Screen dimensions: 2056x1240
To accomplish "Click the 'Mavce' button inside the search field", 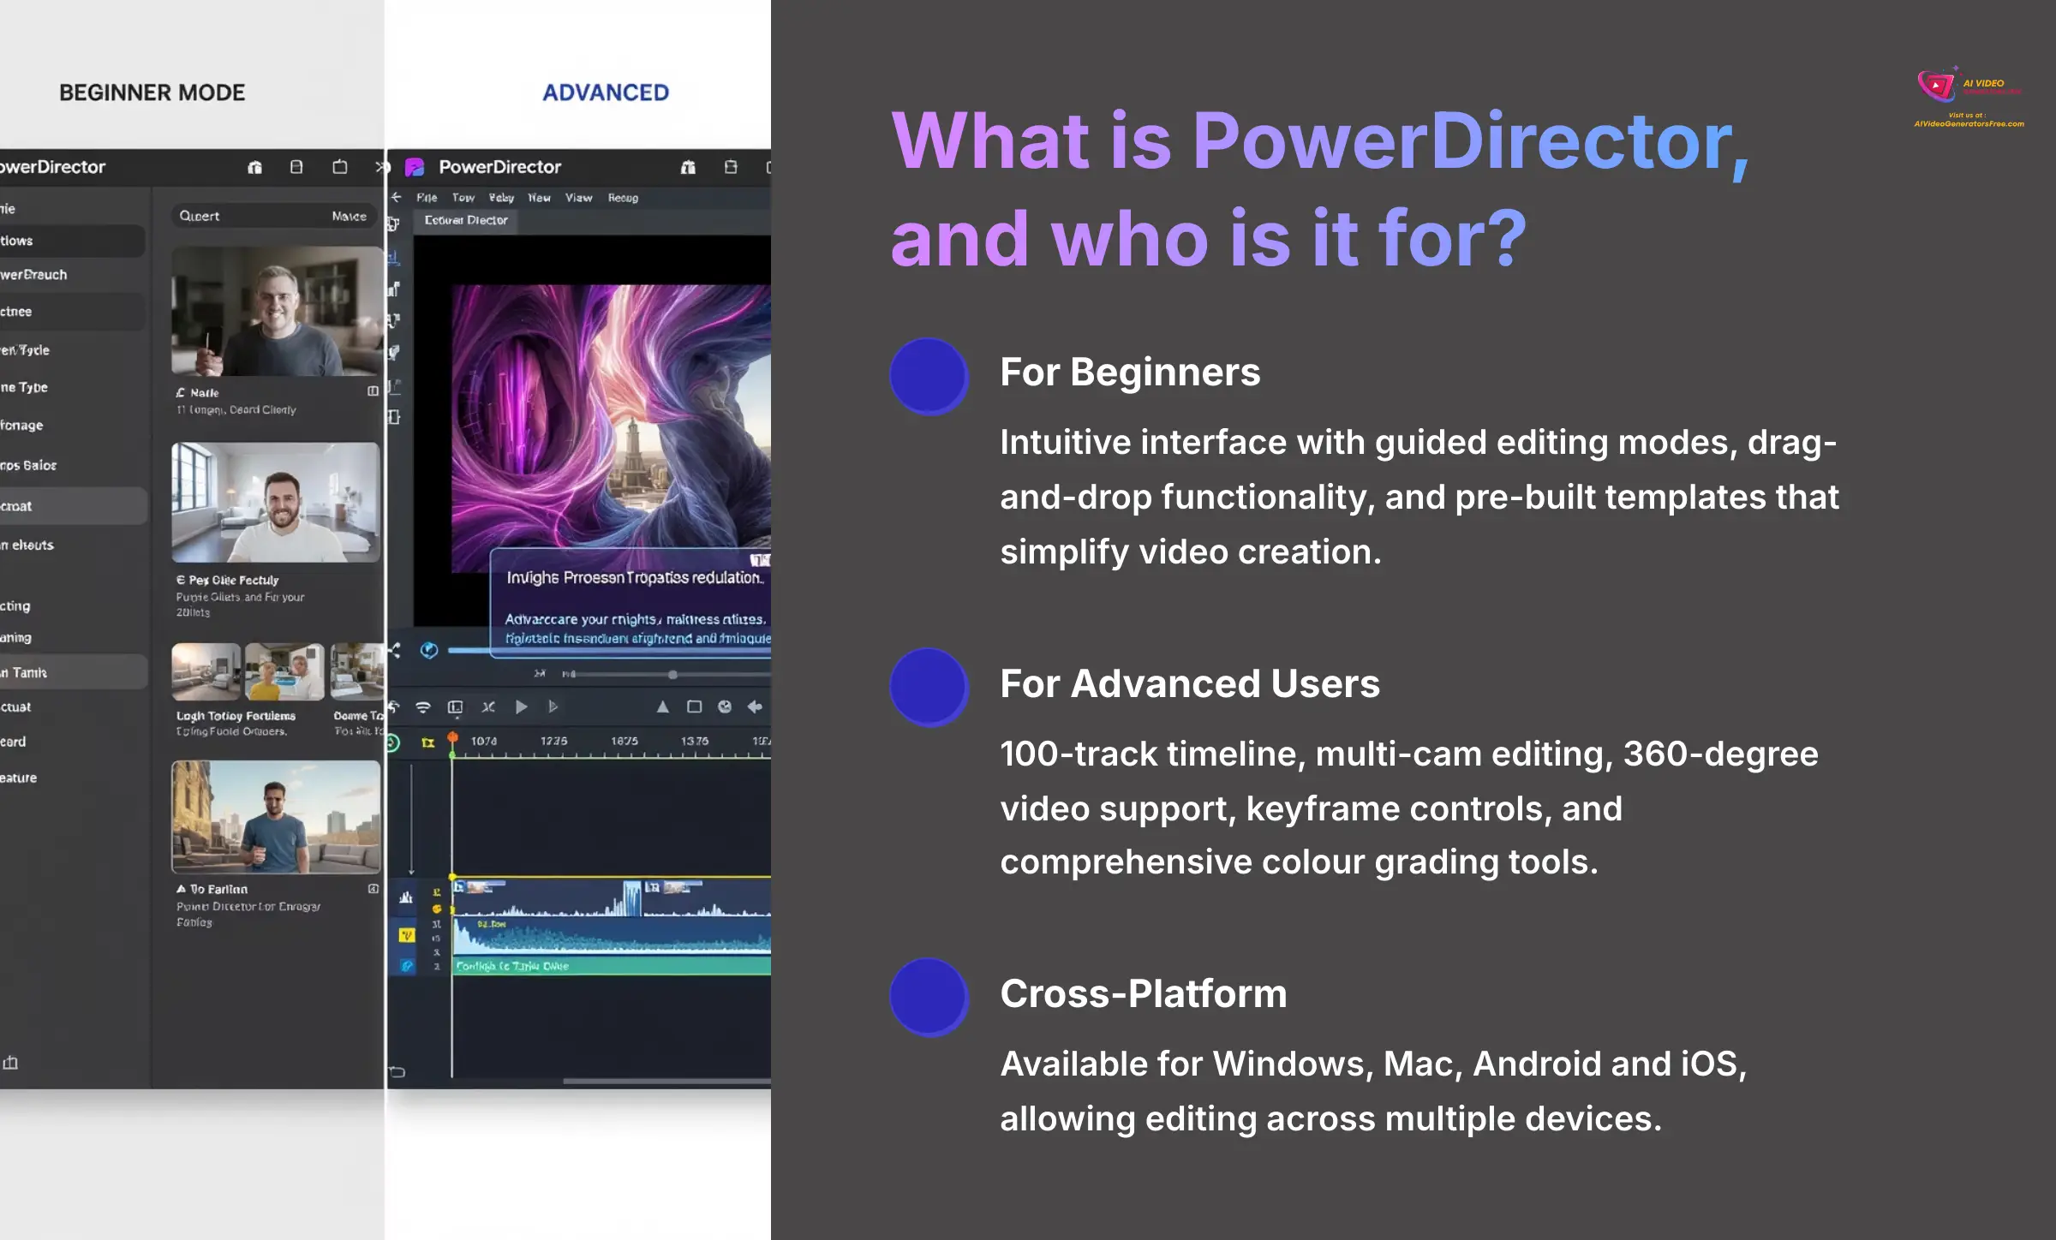I will click(350, 217).
